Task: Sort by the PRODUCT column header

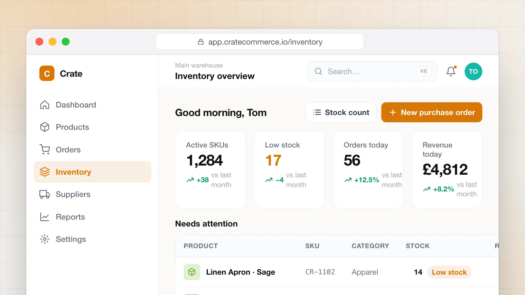Action: tap(201, 246)
